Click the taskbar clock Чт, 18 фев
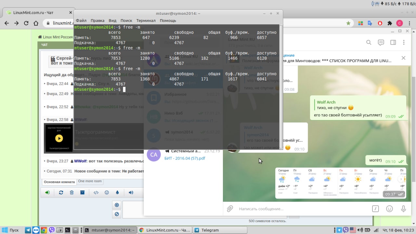The height and width of the screenshot is (234, 416). (x=398, y=230)
